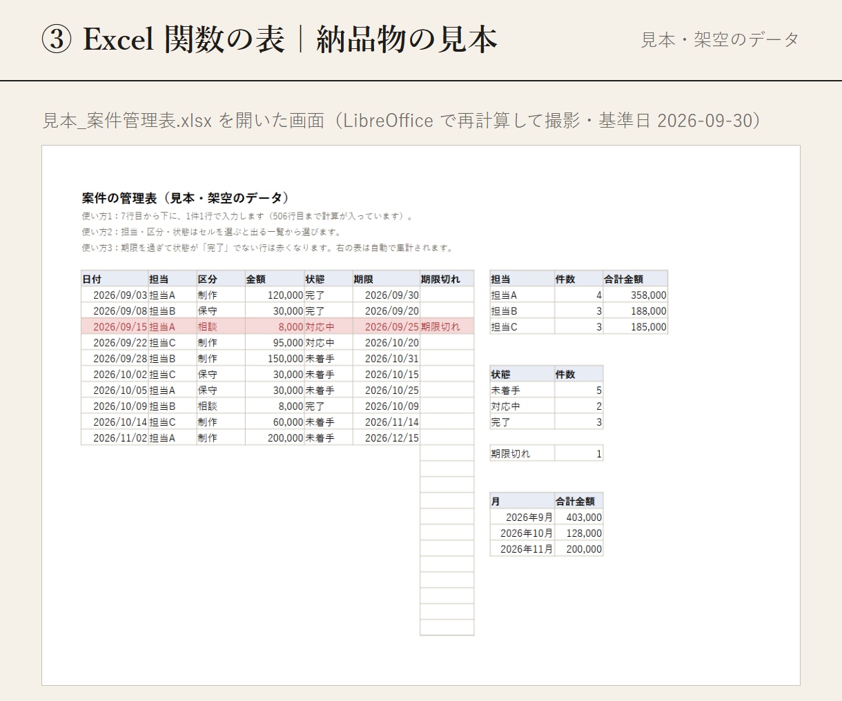Select the deadline cell 2026/10/15
The width and height of the screenshot is (842, 701).
point(386,374)
